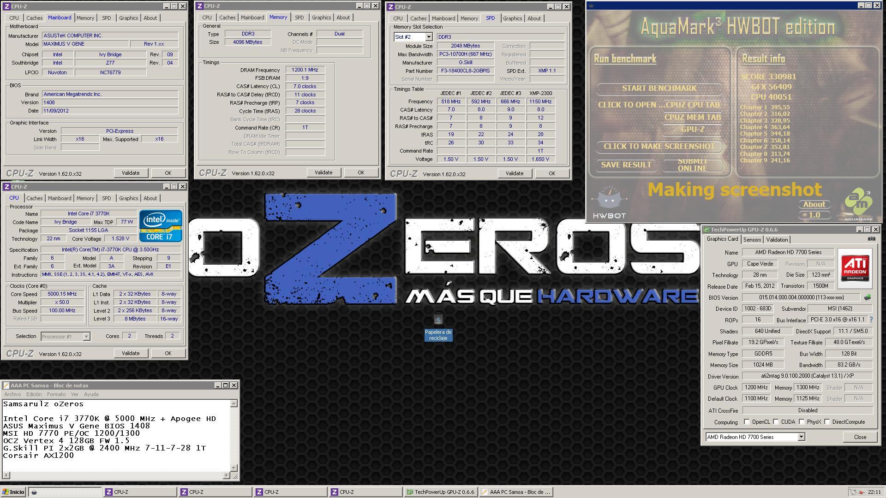Open the Processor #1 selection dropdown
886x498 pixels.
[x=86, y=337]
